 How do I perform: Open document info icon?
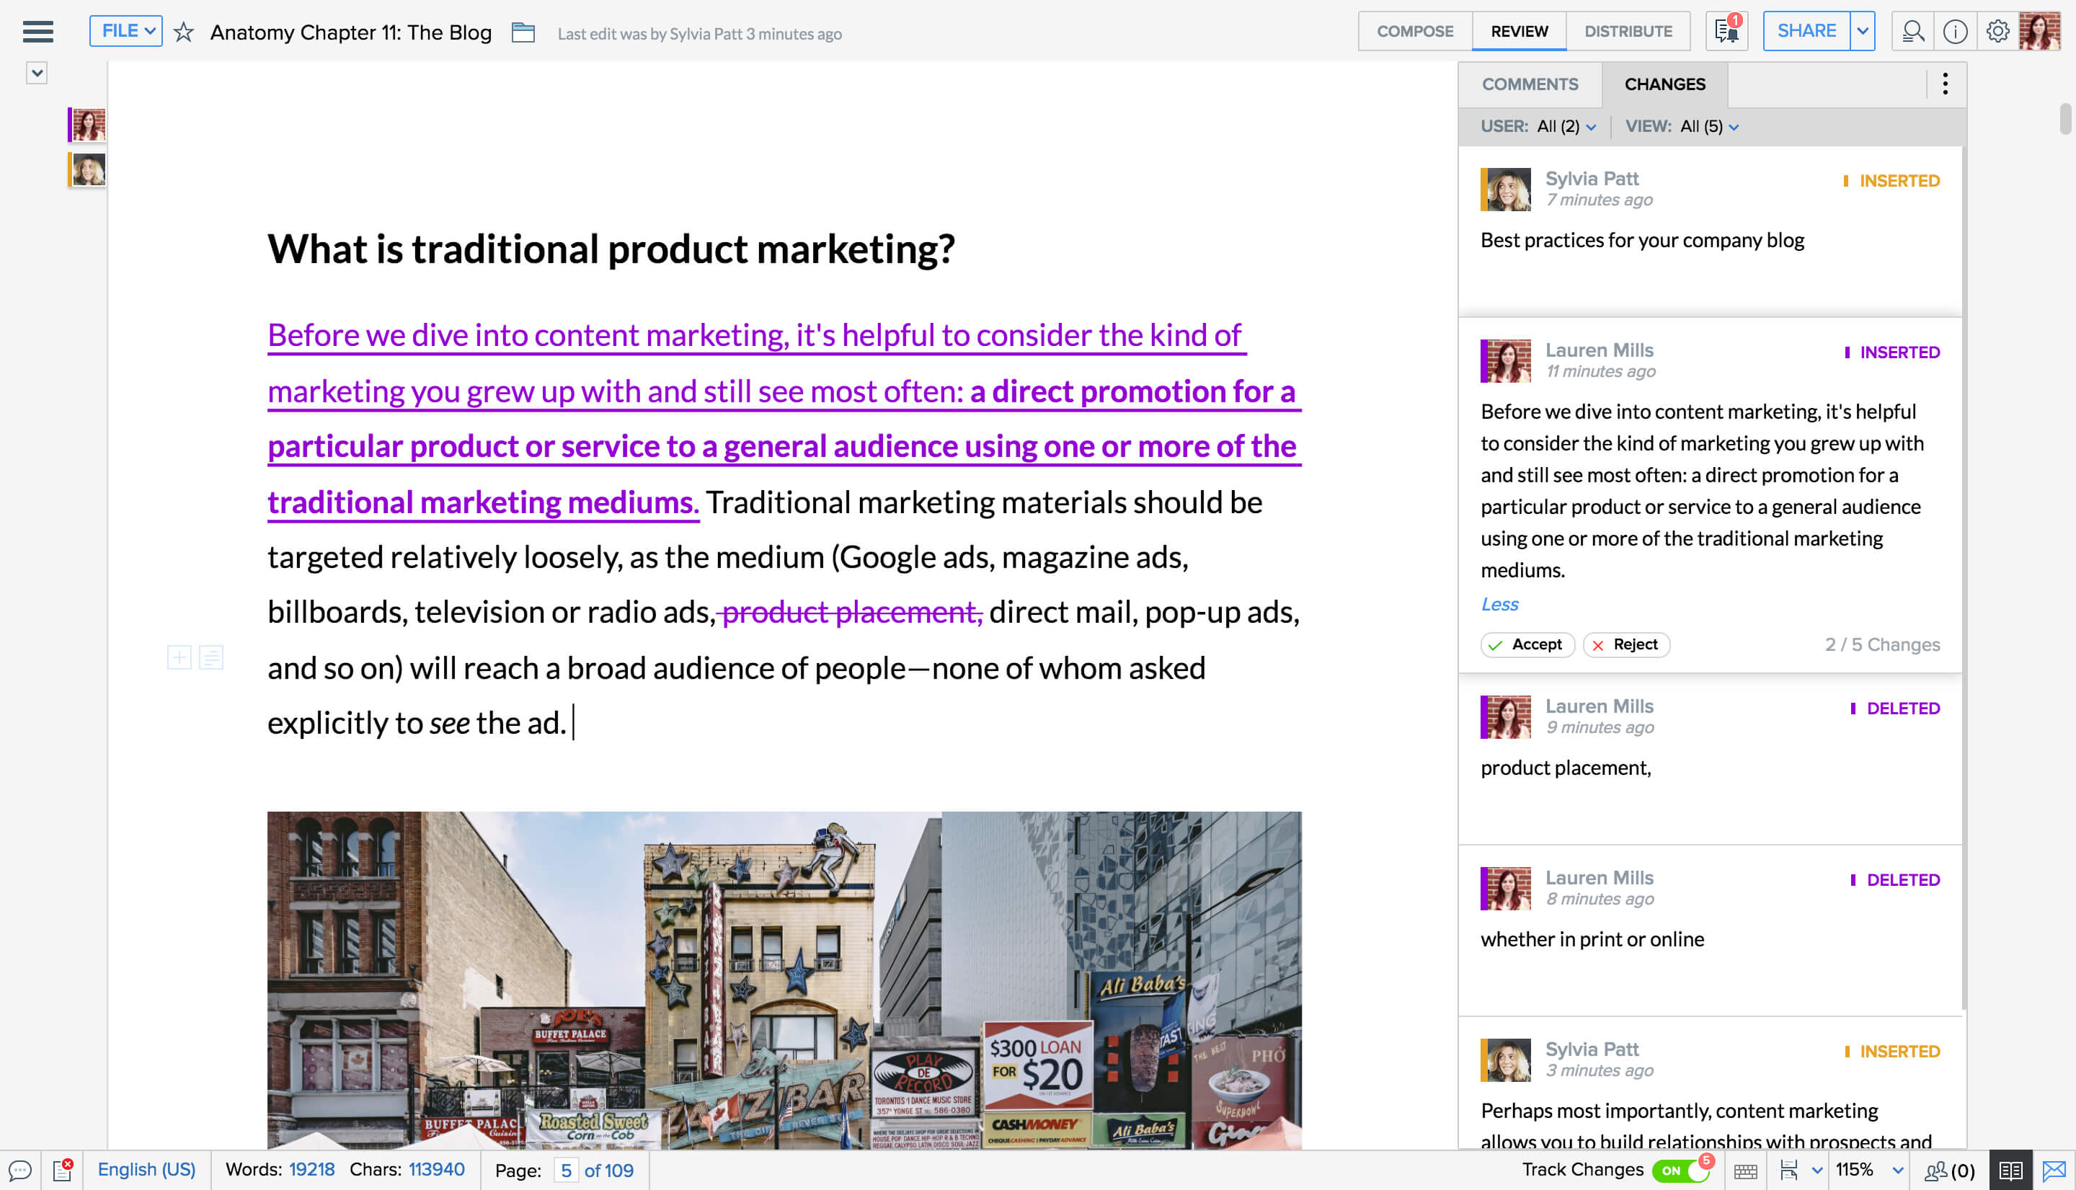click(1955, 32)
